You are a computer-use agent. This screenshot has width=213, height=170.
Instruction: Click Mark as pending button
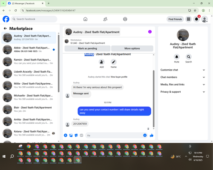click(87, 48)
